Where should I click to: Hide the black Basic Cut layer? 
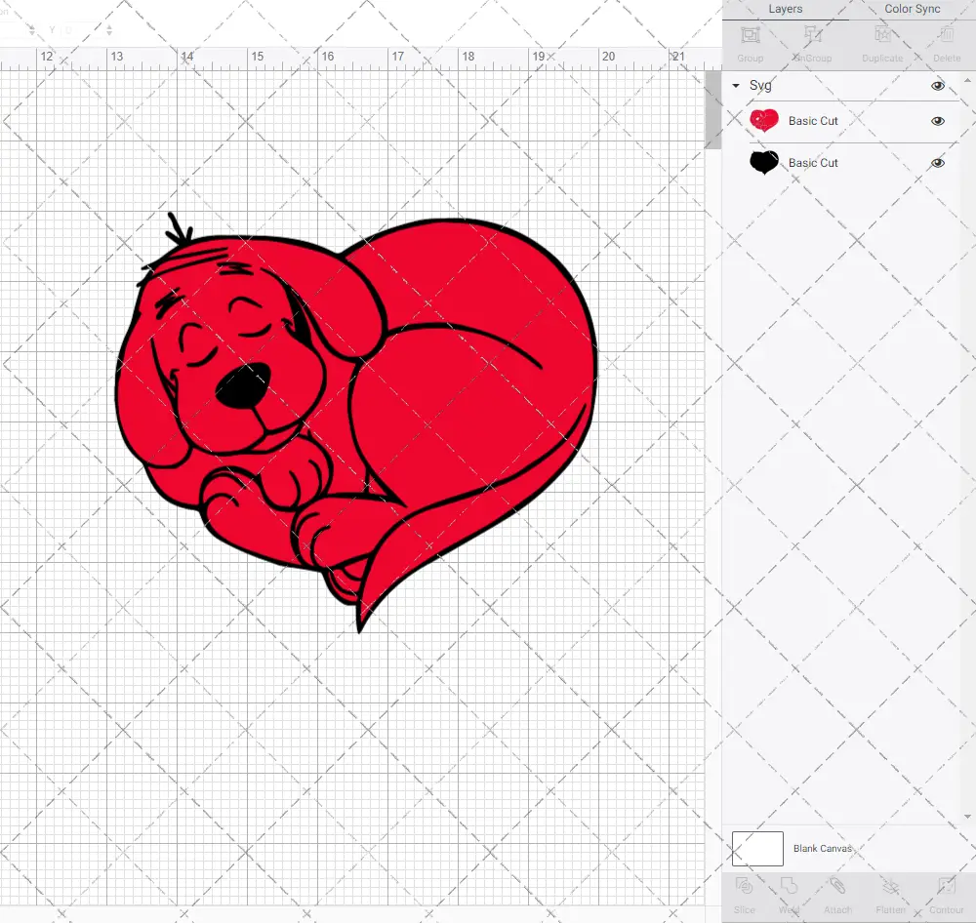pos(937,163)
